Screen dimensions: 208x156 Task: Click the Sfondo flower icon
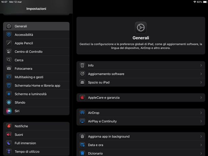point(9,102)
